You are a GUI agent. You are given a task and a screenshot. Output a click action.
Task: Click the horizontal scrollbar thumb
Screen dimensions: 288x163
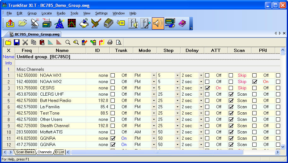(157, 152)
